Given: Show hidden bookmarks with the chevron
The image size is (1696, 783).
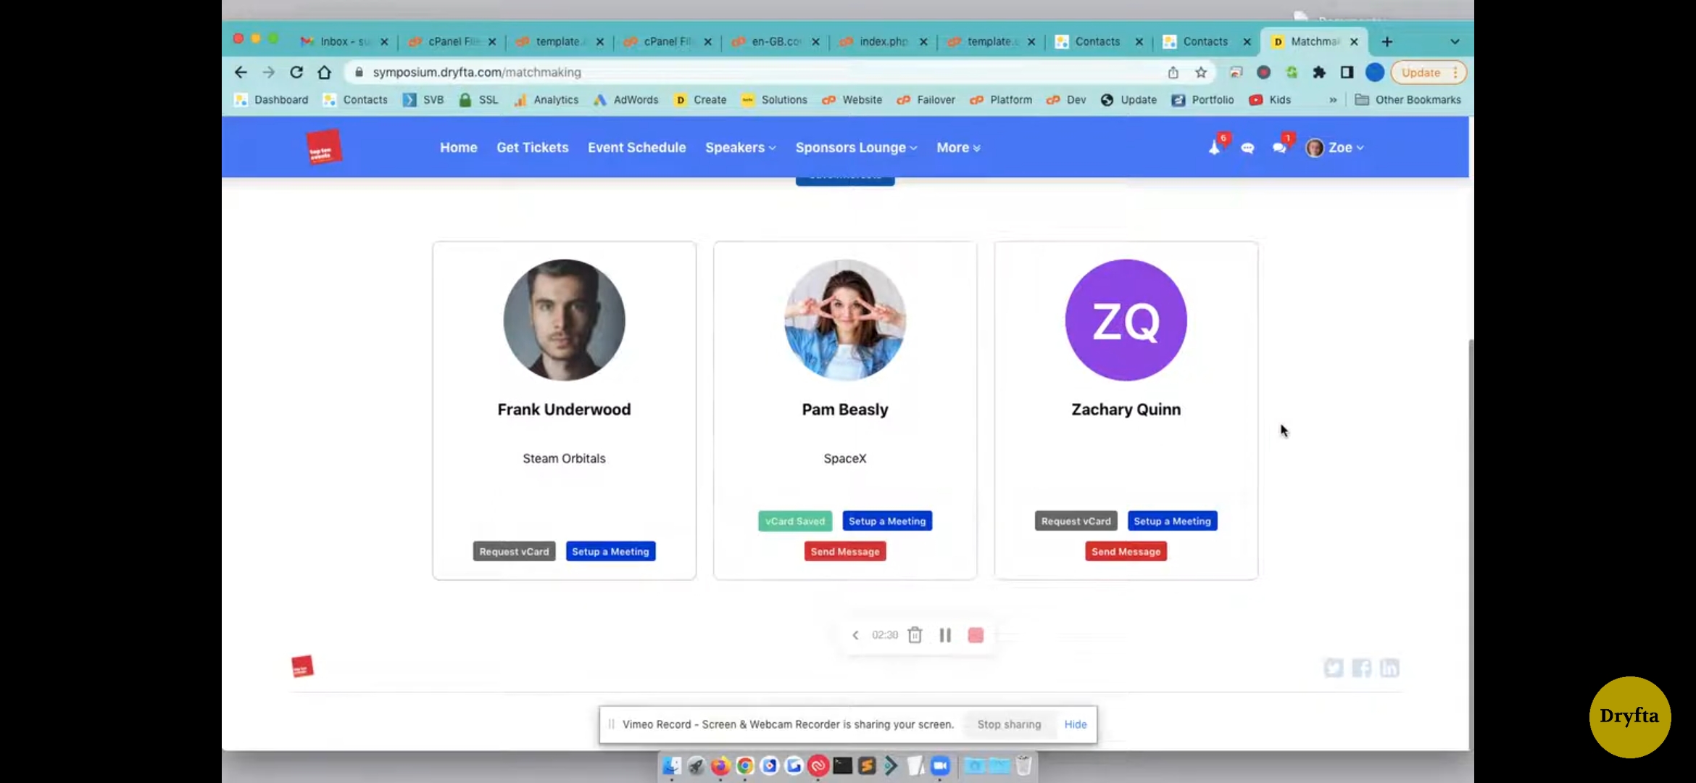Looking at the screenshot, I should click(1332, 99).
